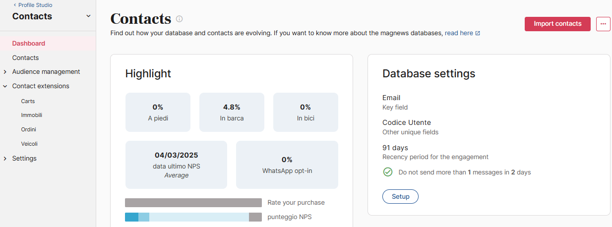Viewport: 612px width, 227px height.
Task: Click the WhatsApp opt-in highlight tile
Action: tap(287, 165)
